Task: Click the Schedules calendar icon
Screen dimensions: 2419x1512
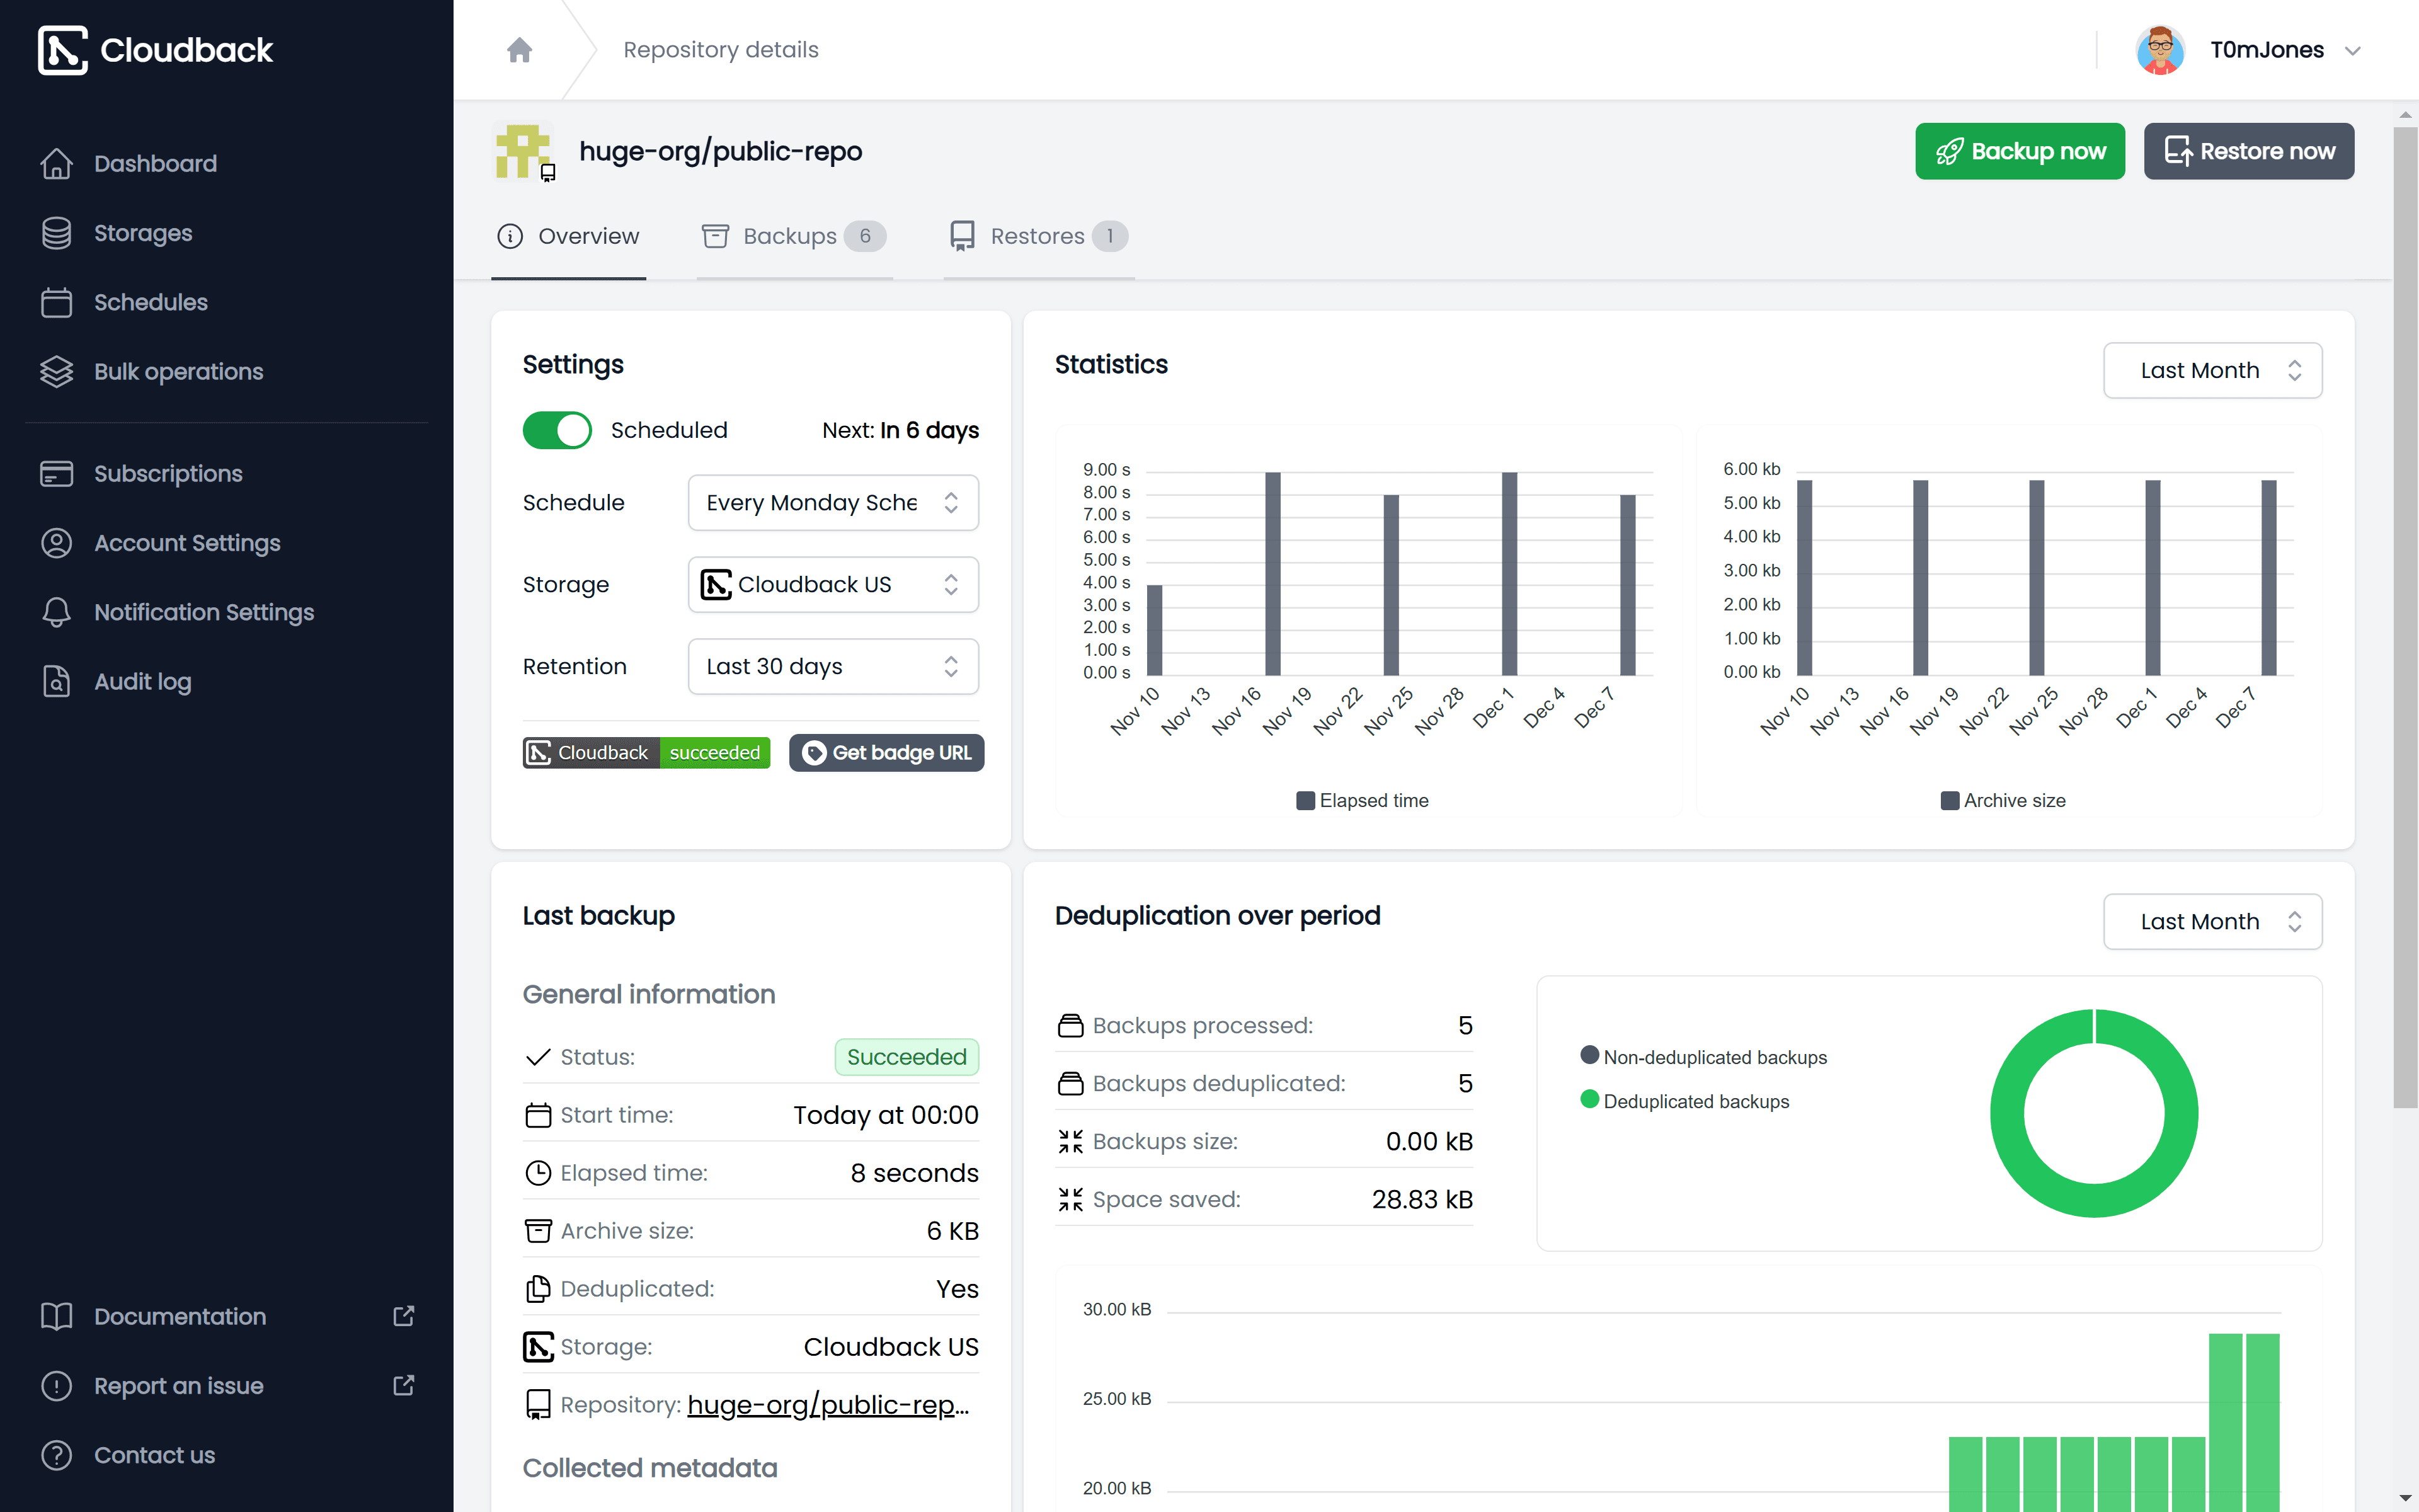Action: (56, 302)
